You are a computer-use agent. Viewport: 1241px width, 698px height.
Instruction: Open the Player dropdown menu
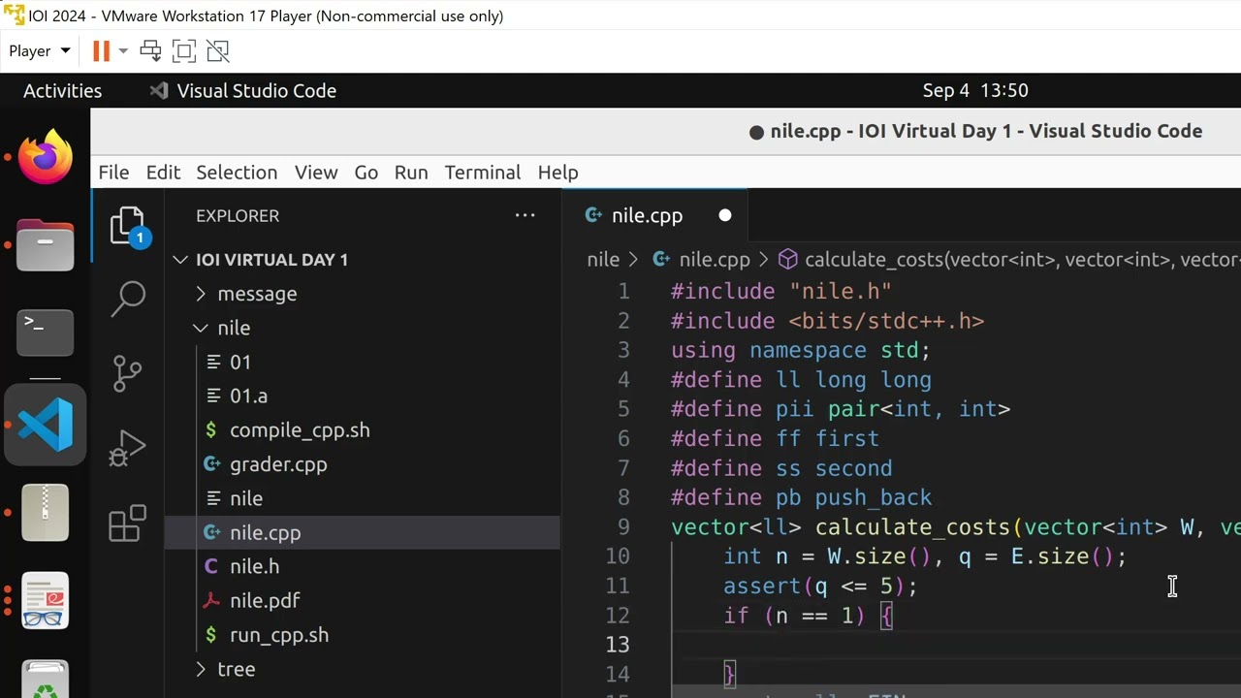(40, 50)
